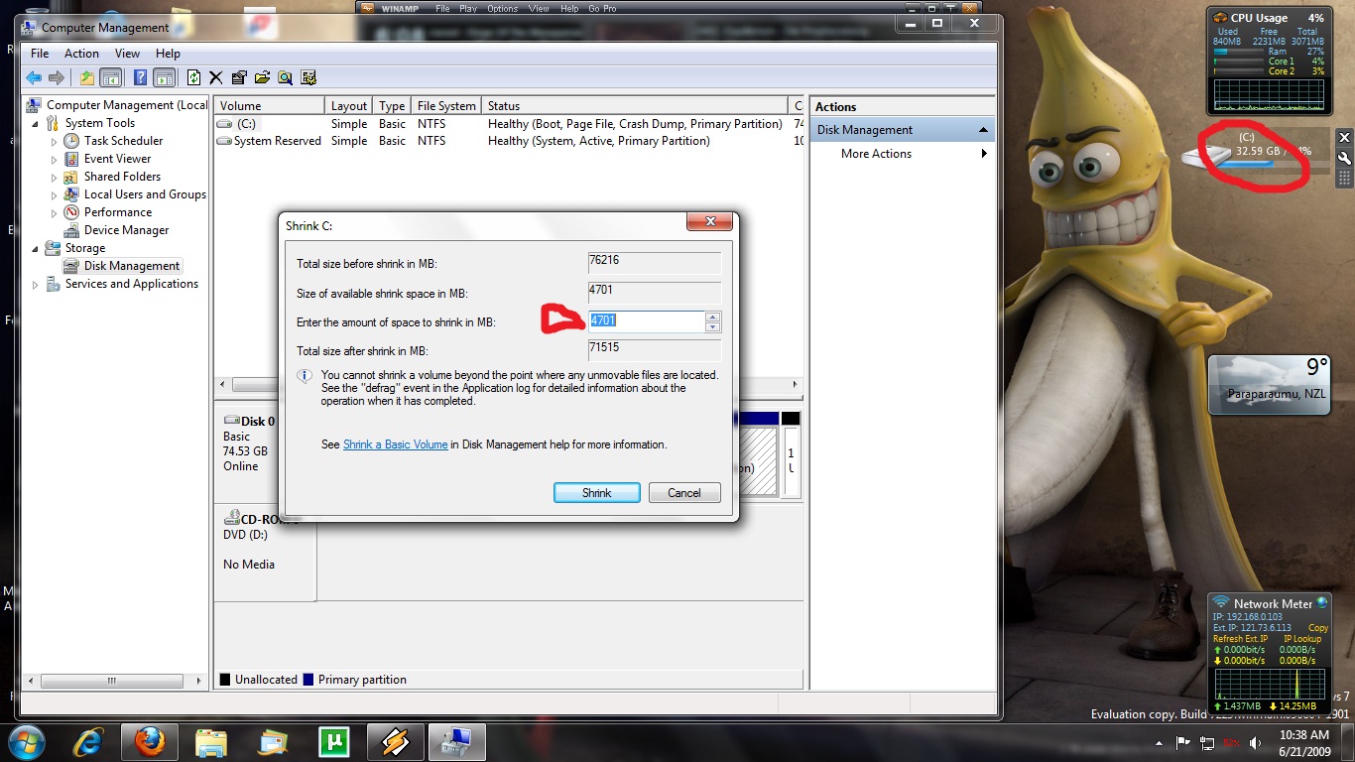Select the (C:) volume row
This screenshot has width=1355, height=762.
point(508,124)
